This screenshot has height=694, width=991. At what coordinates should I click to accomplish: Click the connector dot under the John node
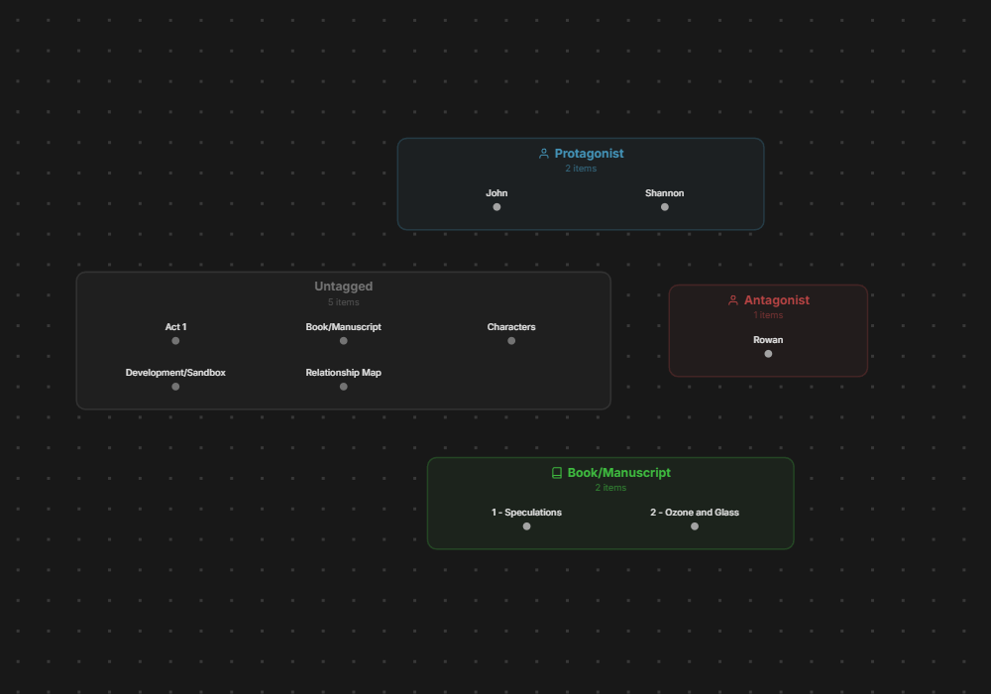click(x=496, y=206)
